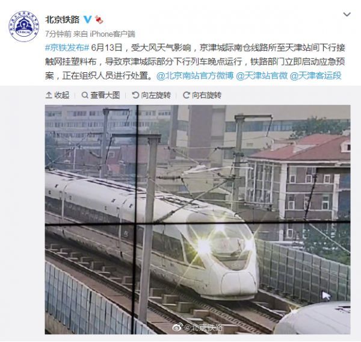
Task: Click the iPhone客户端 source link
Action: tap(112, 34)
